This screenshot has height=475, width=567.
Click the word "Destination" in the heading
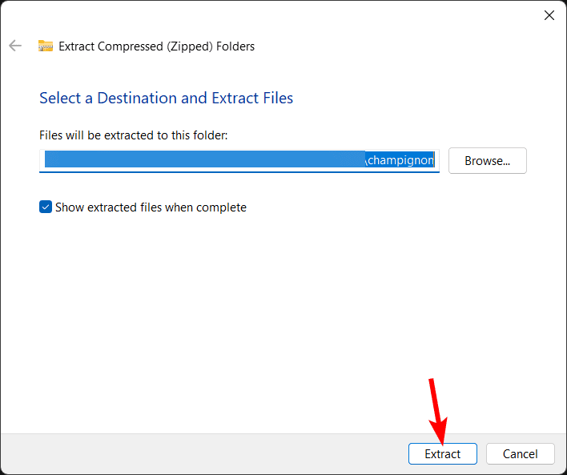(x=138, y=99)
